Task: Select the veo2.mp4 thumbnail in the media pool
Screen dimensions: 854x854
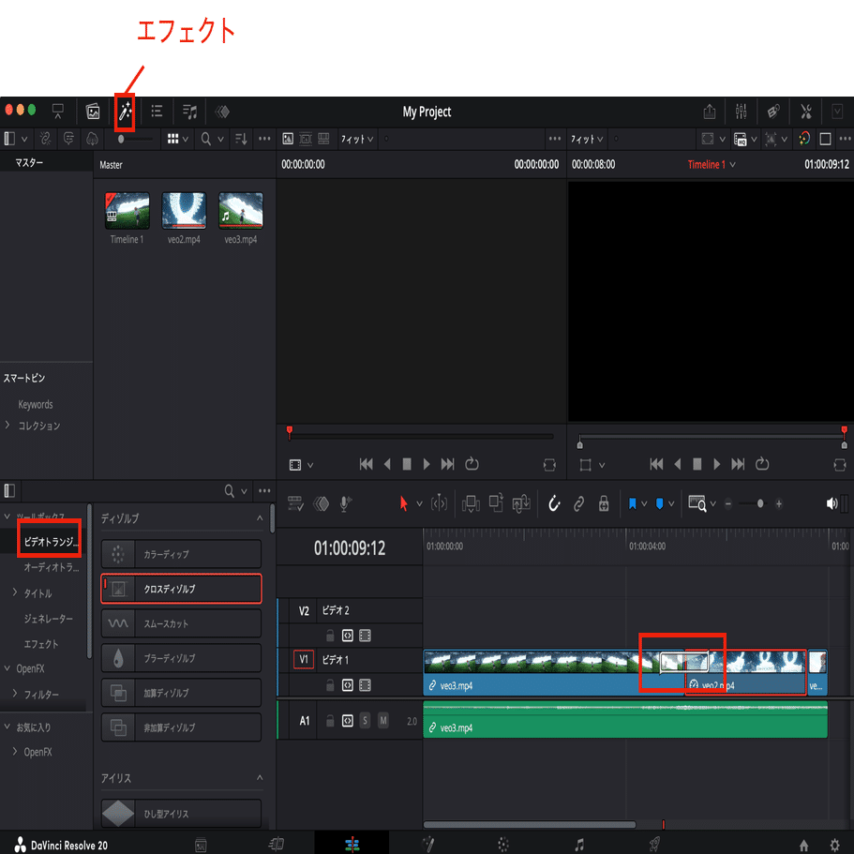Action: [x=184, y=211]
